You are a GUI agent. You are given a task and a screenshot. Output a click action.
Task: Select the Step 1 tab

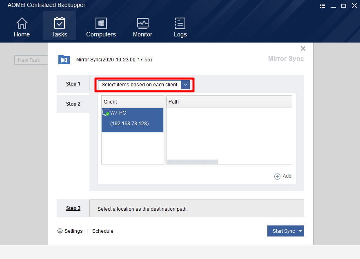click(x=73, y=84)
